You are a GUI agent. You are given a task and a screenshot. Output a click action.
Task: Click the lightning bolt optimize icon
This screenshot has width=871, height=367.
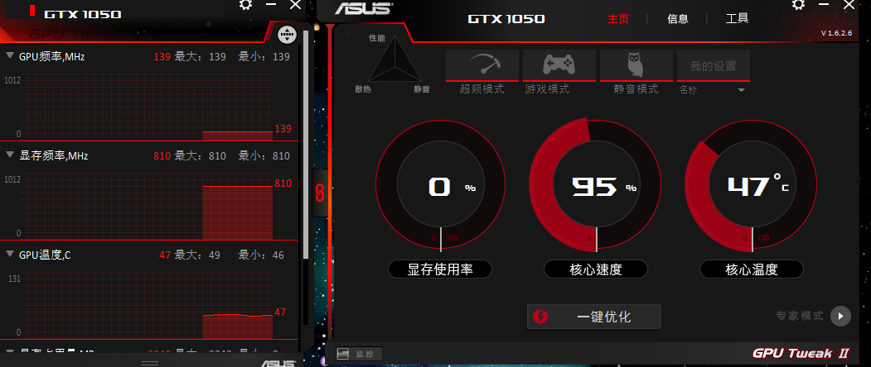tap(540, 317)
